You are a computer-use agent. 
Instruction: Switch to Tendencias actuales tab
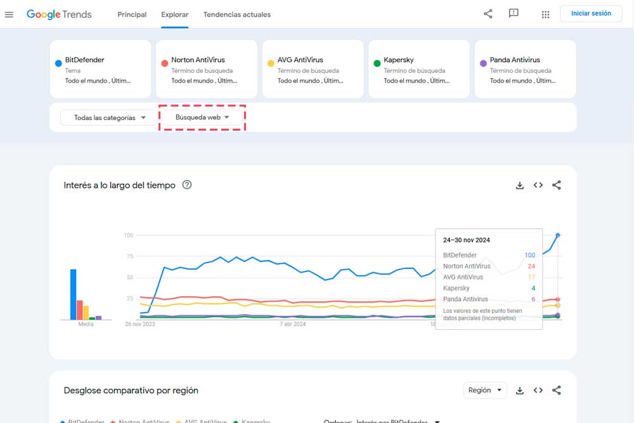pyautogui.click(x=237, y=15)
